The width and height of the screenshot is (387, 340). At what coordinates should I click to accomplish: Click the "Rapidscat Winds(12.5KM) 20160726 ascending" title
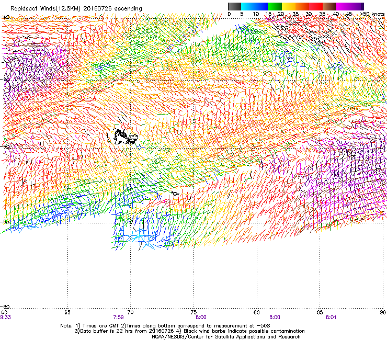tap(76, 9)
